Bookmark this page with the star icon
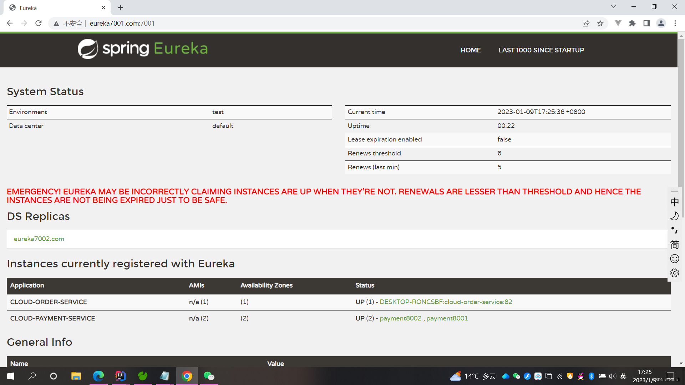The width and height of the screenshot is (685, 385). (x=600, y=24)
